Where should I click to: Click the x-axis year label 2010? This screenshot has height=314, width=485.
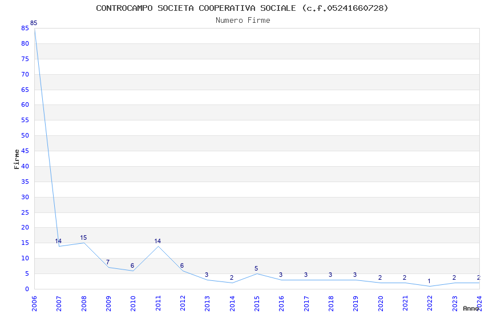(133, 304)
